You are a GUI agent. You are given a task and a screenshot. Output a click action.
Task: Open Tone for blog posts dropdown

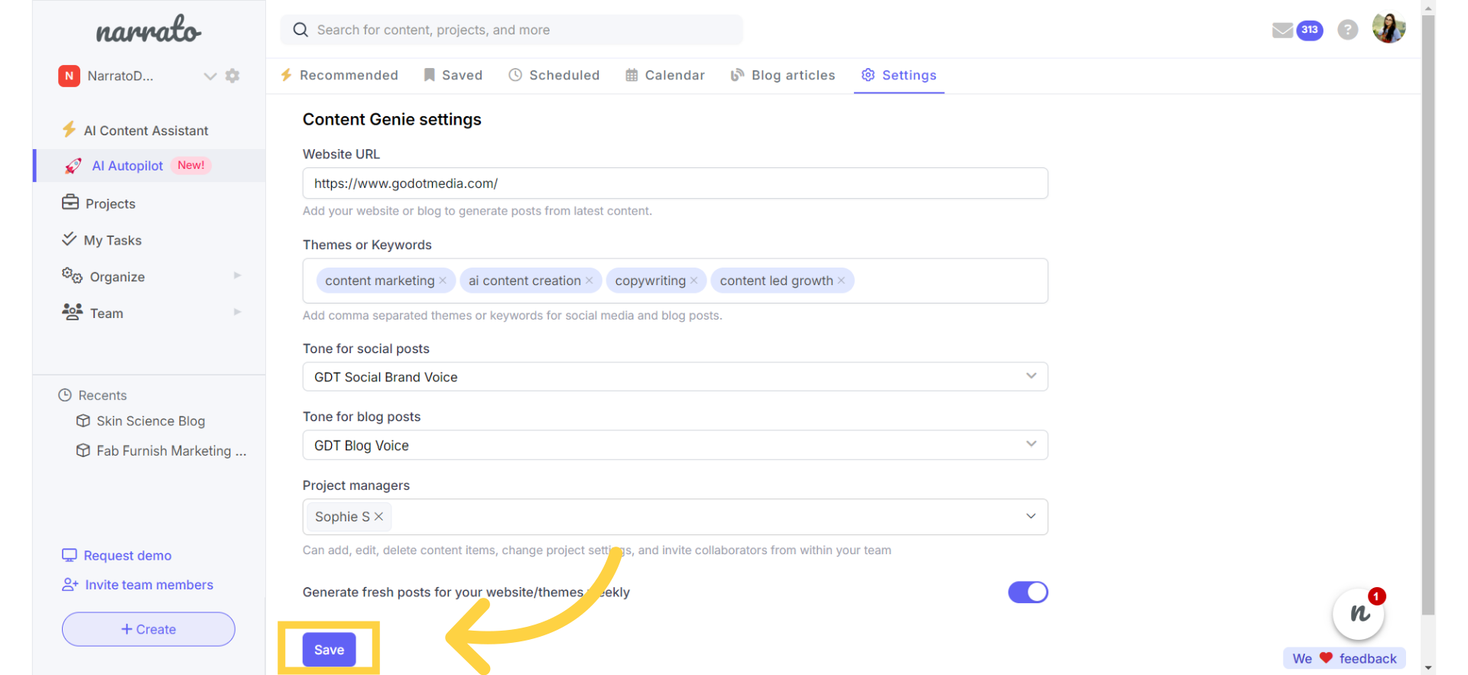click(675, 445)
